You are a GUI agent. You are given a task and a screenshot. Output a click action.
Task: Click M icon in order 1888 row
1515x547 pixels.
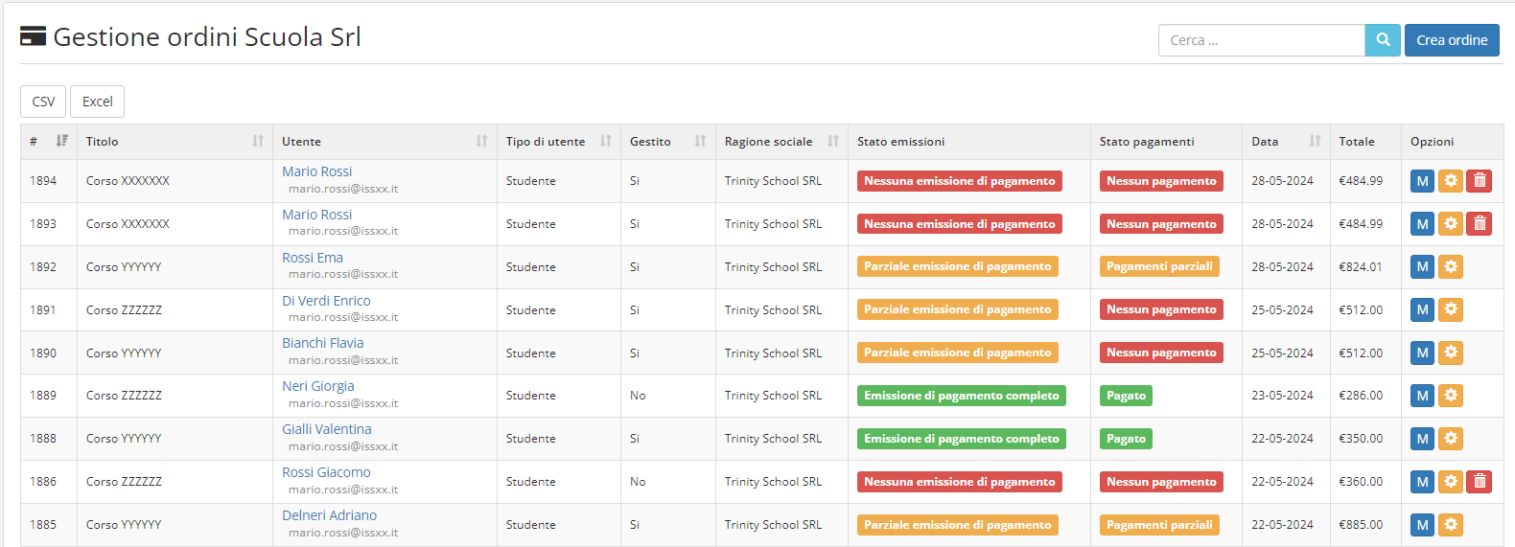1422,439
